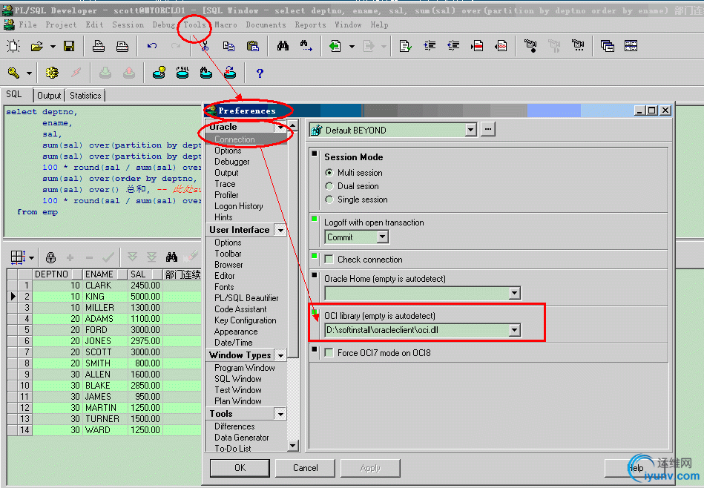Click the Cut scissors icon
Screen dimensions: 704x488
pos(205,46)
